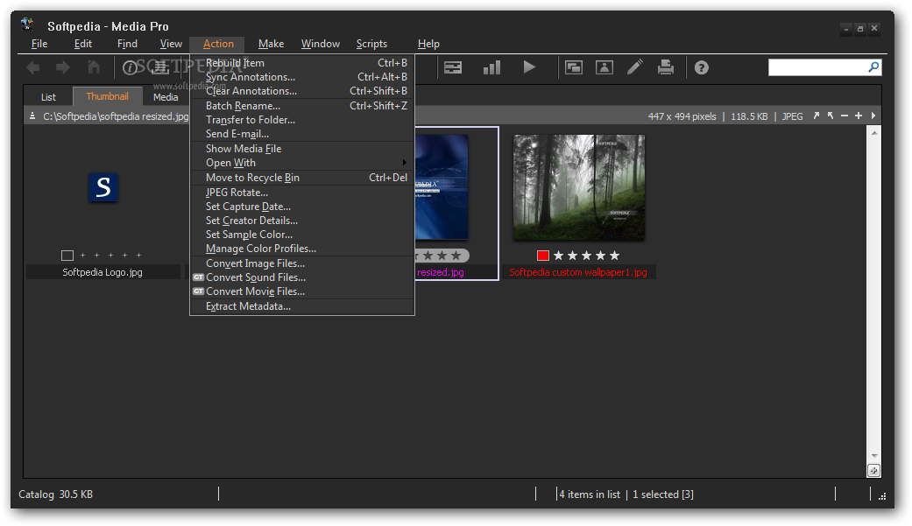The height and width of the screenshot is (526, 912).
Task: Close the open Action menu
Action: coord(218,44)
